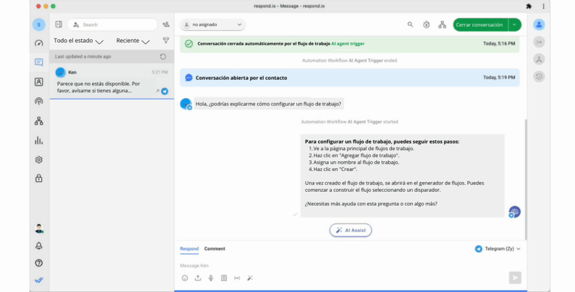Open the Broadcasts antenna icon in sidebar
The image size is (575, 292).
[x=39, y=101]
